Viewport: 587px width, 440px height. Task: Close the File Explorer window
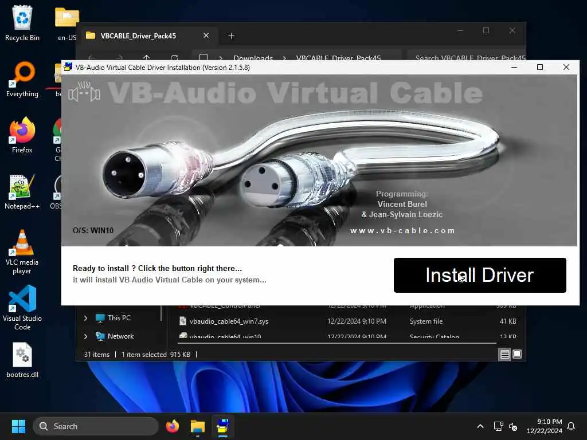[x=512, y=31]
